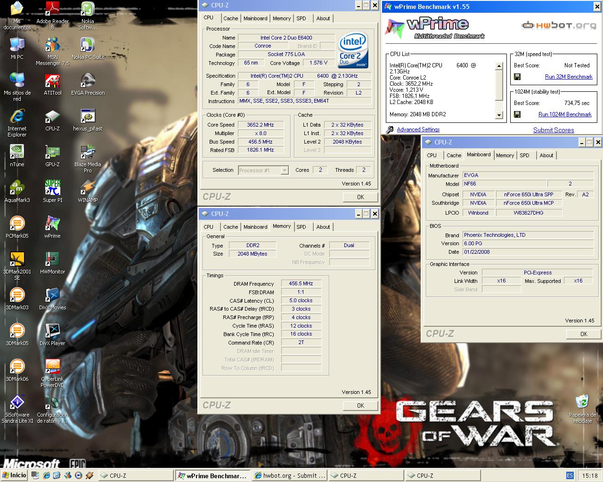
Task: Click the ES language indicator
Action: point(570,476)
